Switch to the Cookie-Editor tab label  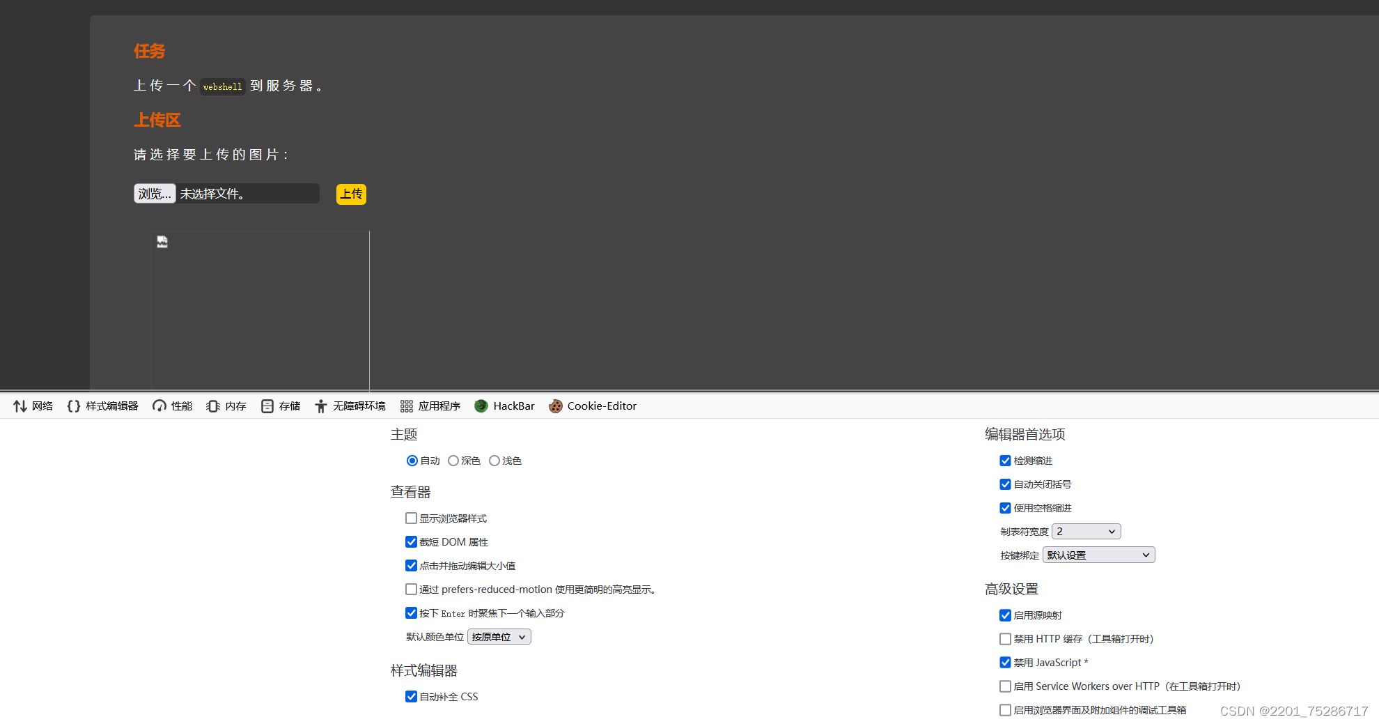602,406
